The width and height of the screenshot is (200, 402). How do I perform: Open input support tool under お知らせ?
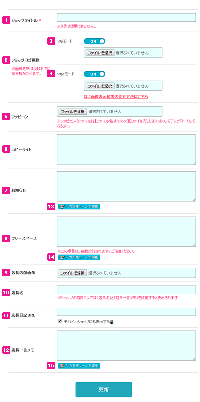(79, 206)
